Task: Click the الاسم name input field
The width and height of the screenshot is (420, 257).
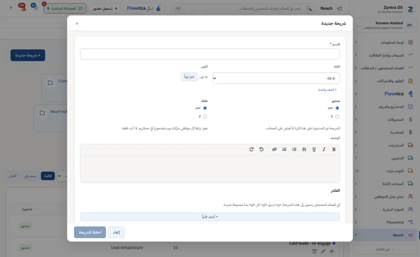Action: (210, 54)
